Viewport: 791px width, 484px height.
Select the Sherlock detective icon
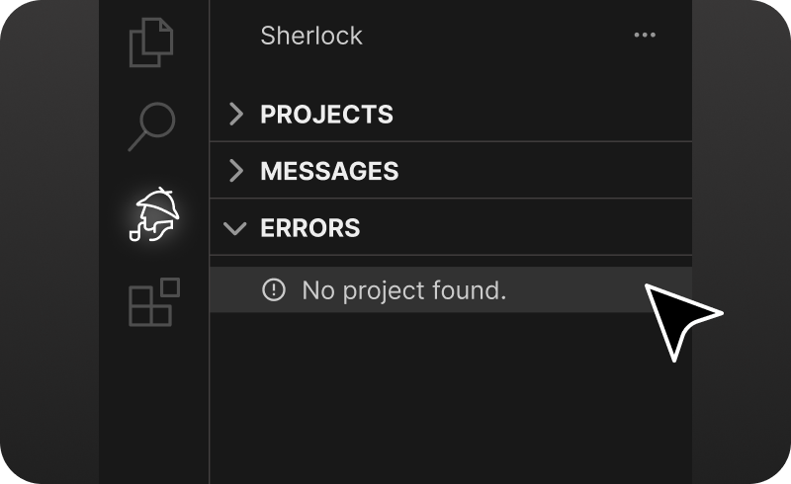(x=154, y=214)
